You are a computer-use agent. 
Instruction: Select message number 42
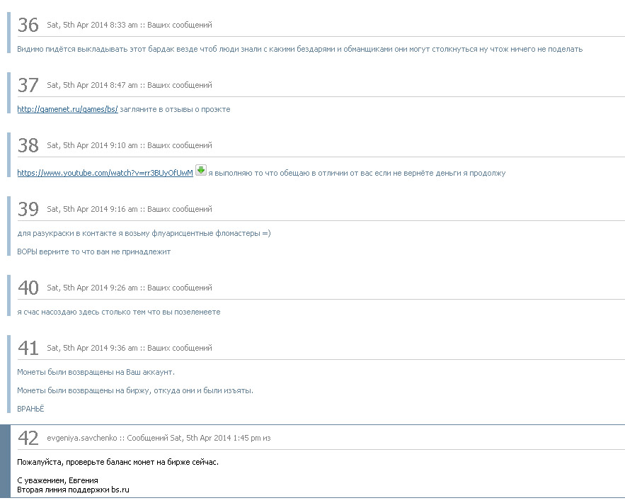[28, 439]
